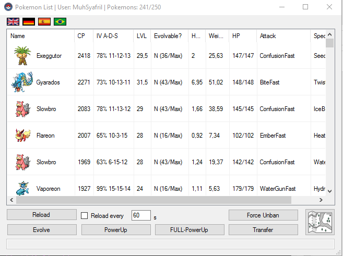Click CP value 2271
Screen dimensions: 343x256
tap(84, 82)
